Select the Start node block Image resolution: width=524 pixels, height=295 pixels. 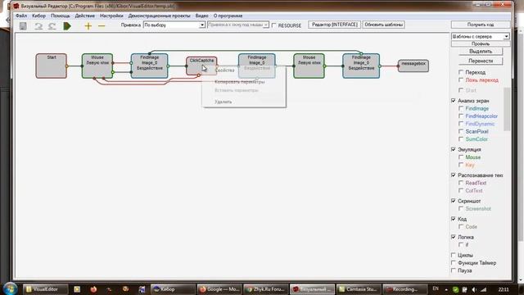pyautogui.click(x=51, y=66)
